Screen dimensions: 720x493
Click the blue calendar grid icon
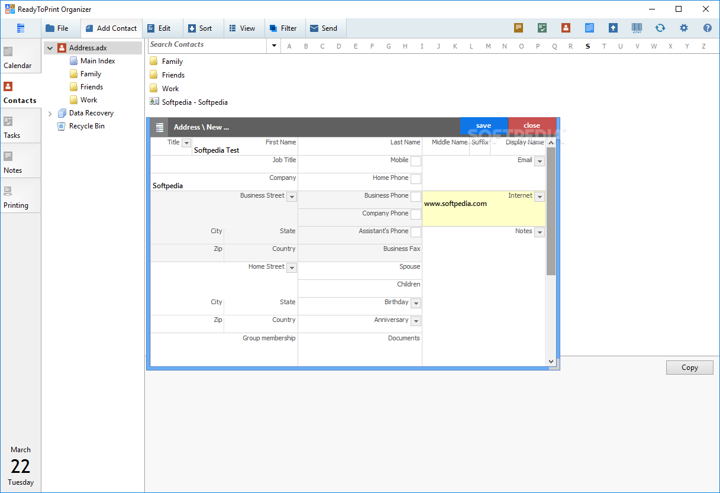point(589,28)
